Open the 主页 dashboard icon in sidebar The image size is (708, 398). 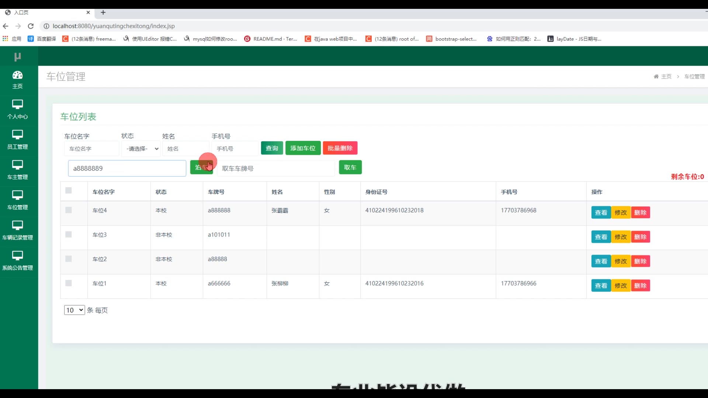17,75
